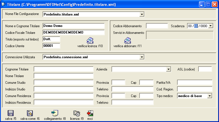
Task: Click the Partita IVA input field
Action: point(195,83)
